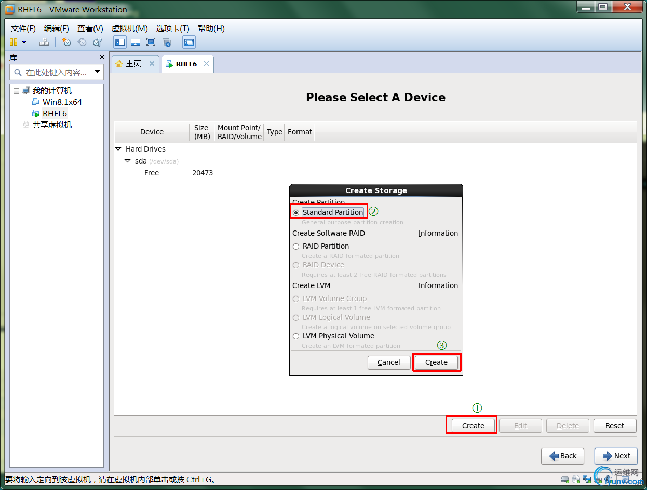The image size is (647, 490).
Task: Open the library search filter dropdown arrow
Action: 97,72
